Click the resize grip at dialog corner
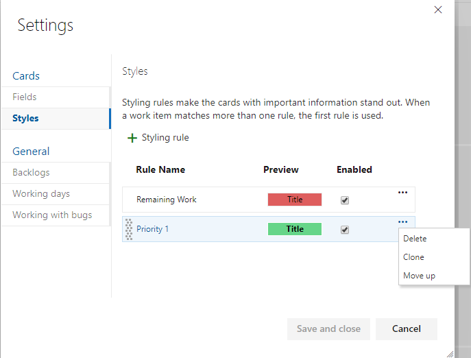471x358 pixels. coord(450,354)
